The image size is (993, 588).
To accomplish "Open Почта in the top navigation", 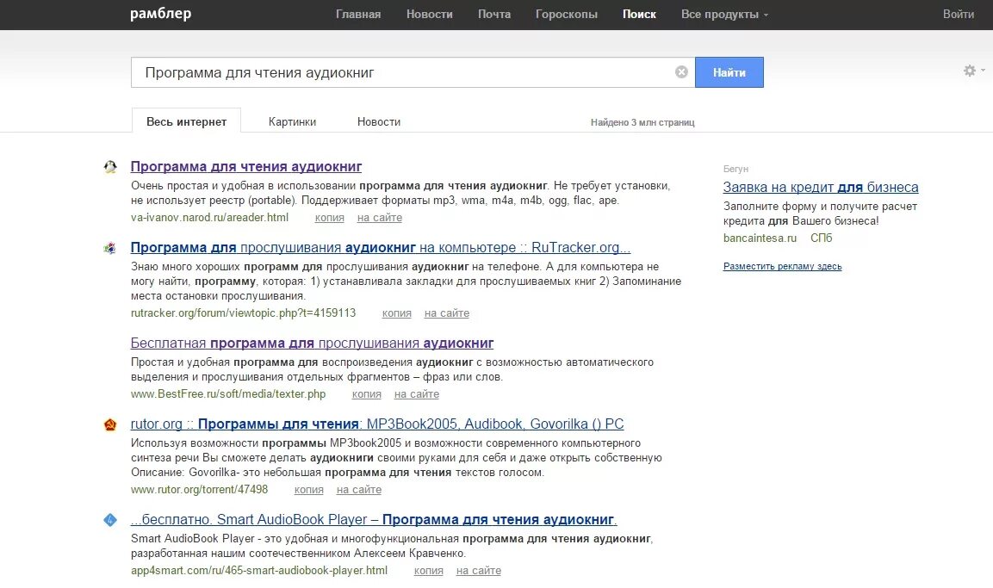I will [x=494, y=14].
